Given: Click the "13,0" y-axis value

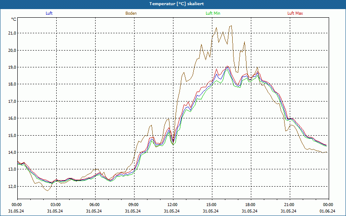Looking at the screenshot, I should point(12,169).
